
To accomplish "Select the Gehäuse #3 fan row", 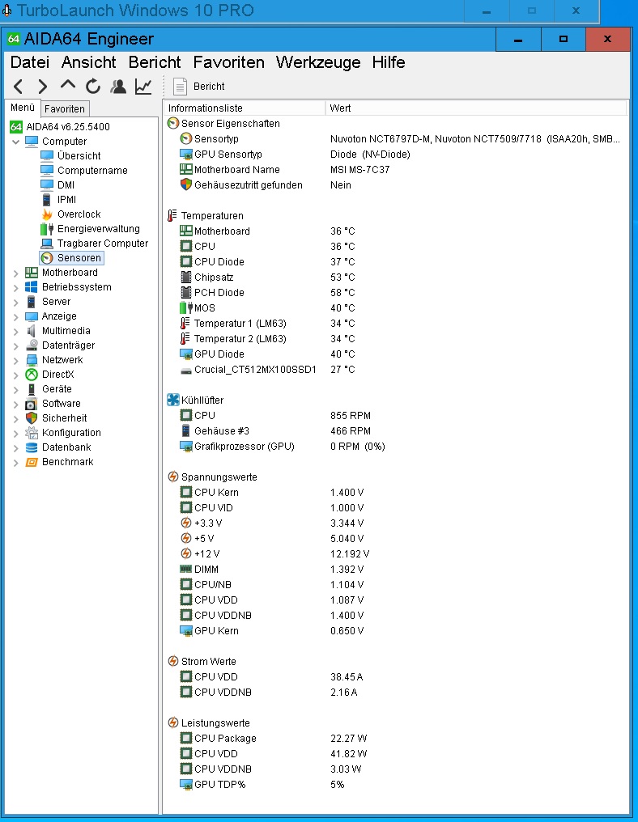I will [x=396, y=431].
